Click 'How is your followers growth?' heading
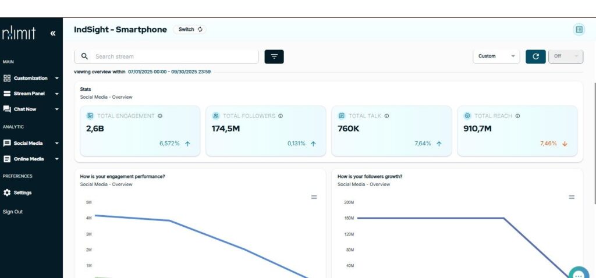The height and width of the screenshot is (278, 596). tap(370, 177)
